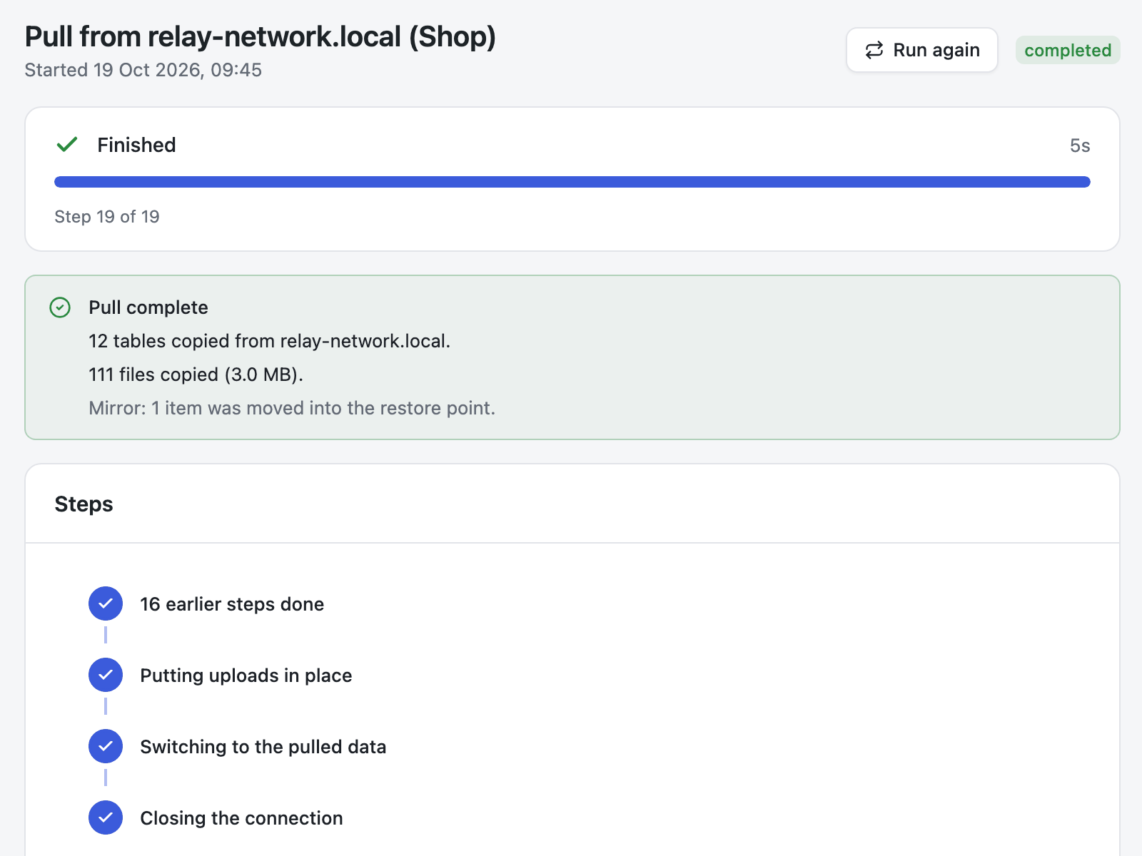Click the check icon for 16 earlier steps done

pyautogui.click(x=106, y=603)
